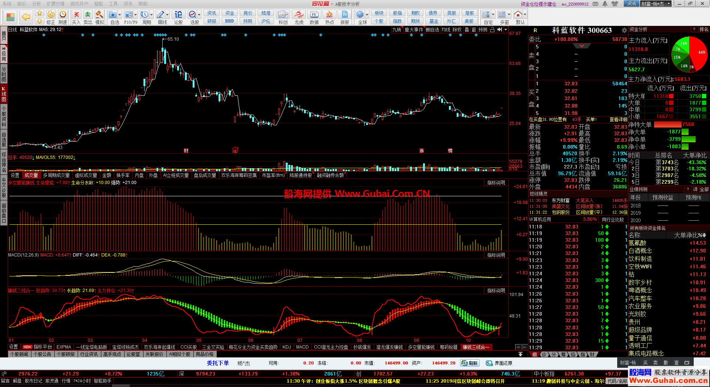Go back with the yellow left arrow

click(26, 17)
